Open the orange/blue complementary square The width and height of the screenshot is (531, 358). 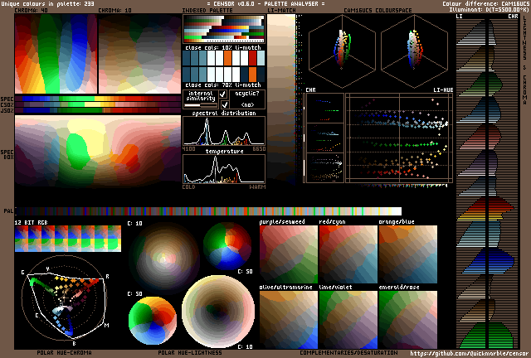pyautogui.click(x=407, y=255)
